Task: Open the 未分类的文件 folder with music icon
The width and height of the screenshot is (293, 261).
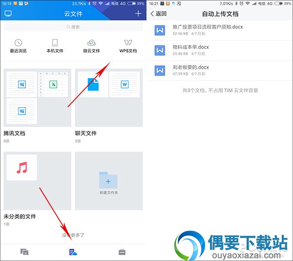Action: pos(38,181)
